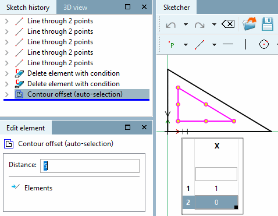Click midpoint node on magenta bottom edge
Viewport: 278px width, 216px height.
pyautogui.click(x=206, y=121)
